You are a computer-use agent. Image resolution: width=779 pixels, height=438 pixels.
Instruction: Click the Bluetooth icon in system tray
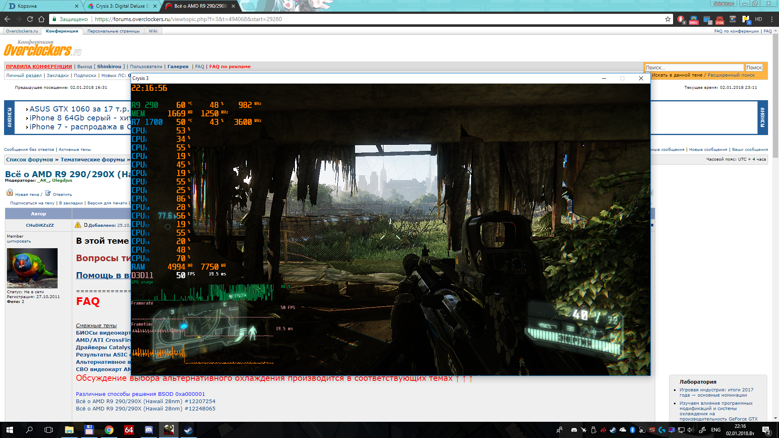click(x=632, y=429)
